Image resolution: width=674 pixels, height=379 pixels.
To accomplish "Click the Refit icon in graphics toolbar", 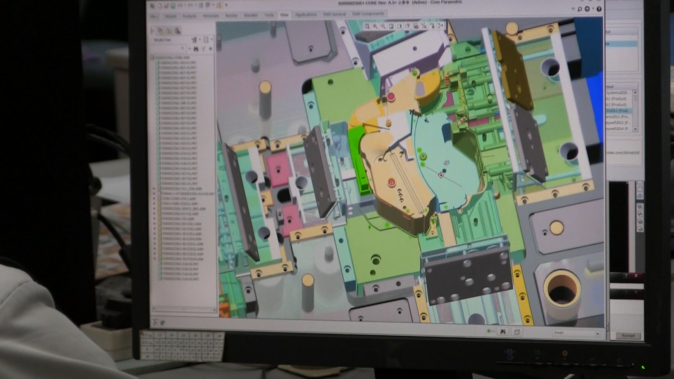I will (367, 26).
